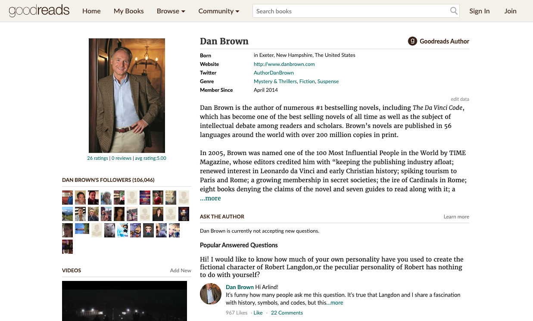Open the cartoon mustached man follower avatar
533x321 pixels.
coord(135,230)
